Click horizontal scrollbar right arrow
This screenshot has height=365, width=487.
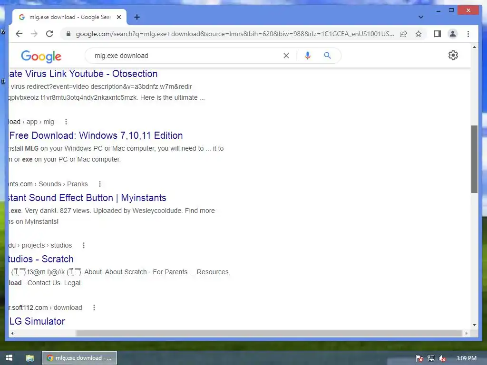466,333
